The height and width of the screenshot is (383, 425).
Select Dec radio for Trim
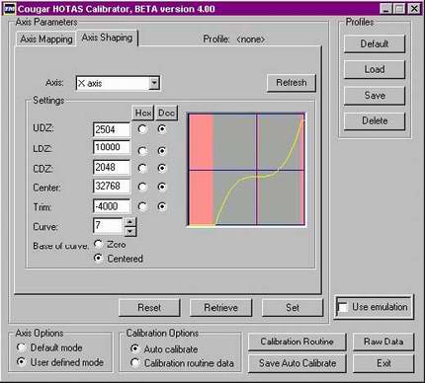click(161, 206)
